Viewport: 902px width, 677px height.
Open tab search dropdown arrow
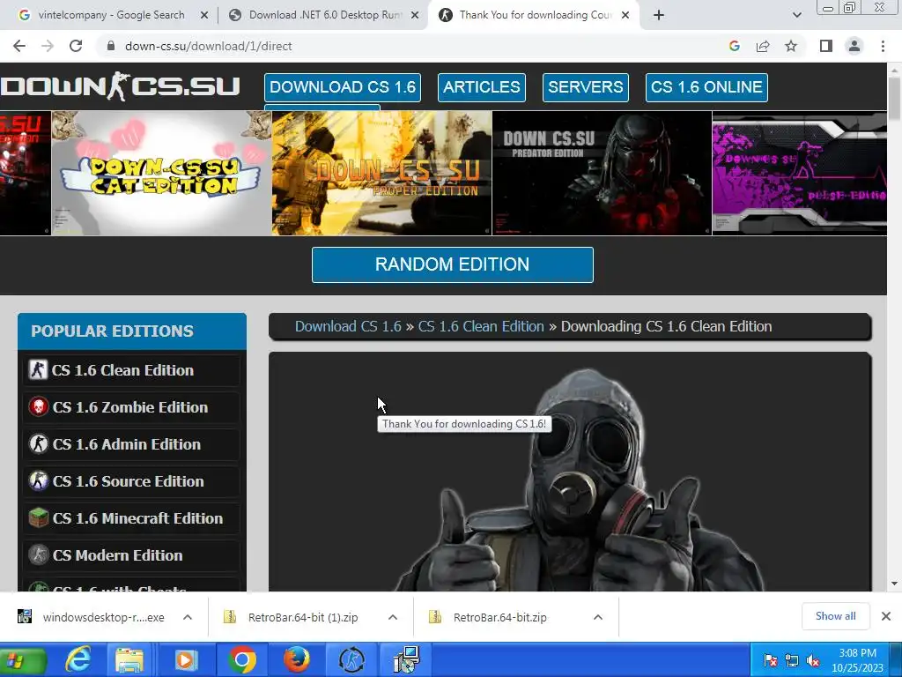tap(796, 15)
